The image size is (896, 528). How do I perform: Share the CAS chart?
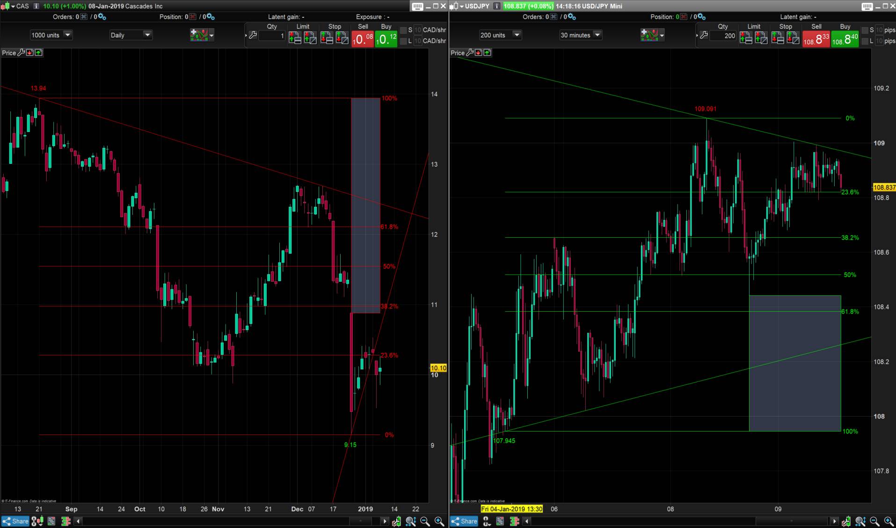(15, 521)
